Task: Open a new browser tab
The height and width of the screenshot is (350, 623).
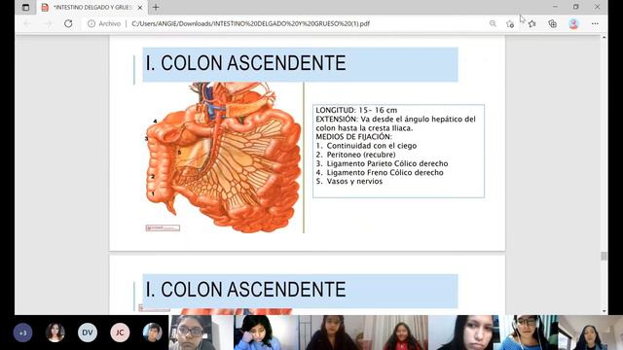Action: [x=156, y=7]
